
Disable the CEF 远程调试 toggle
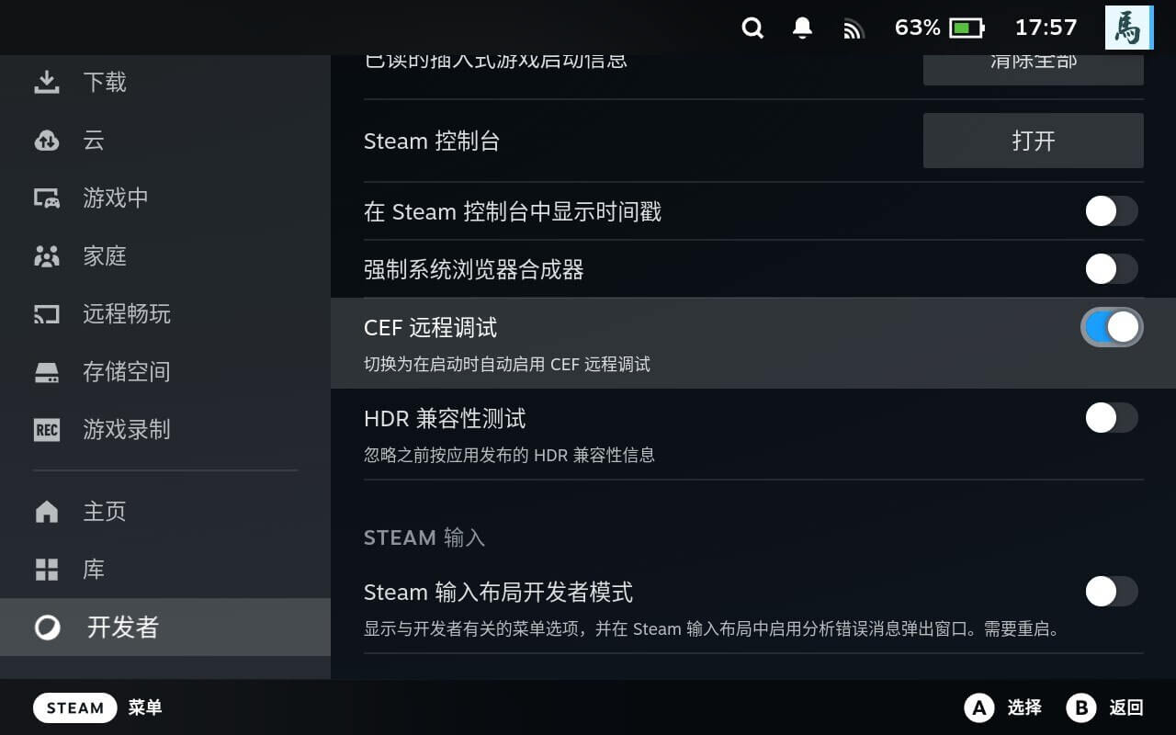coord(1112,327)
